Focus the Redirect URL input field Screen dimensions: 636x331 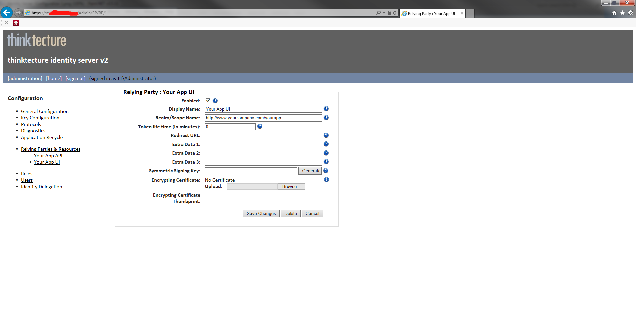(263, 135)
